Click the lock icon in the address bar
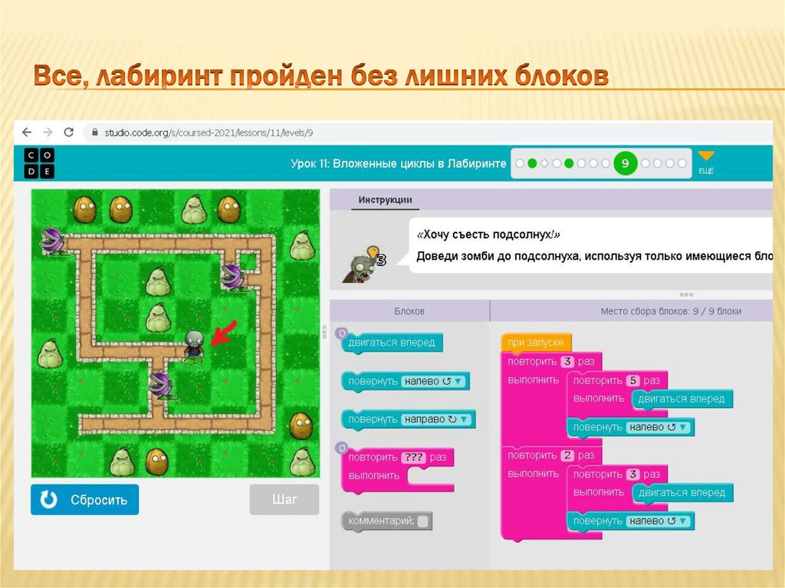The height and width of the screenshot is (588, 785). point(94,133)
